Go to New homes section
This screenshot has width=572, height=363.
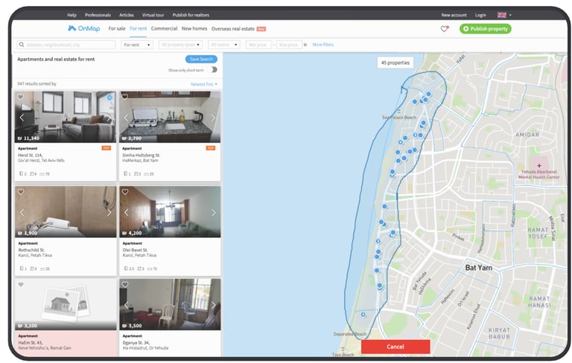tap(194, 28)
